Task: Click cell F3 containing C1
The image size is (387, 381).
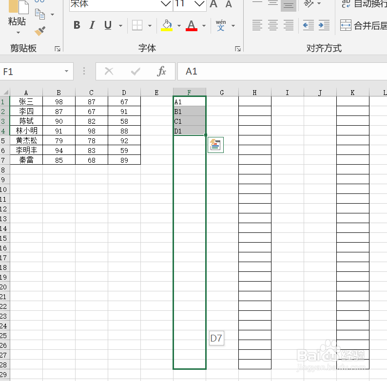Action: tap(189, 121)
